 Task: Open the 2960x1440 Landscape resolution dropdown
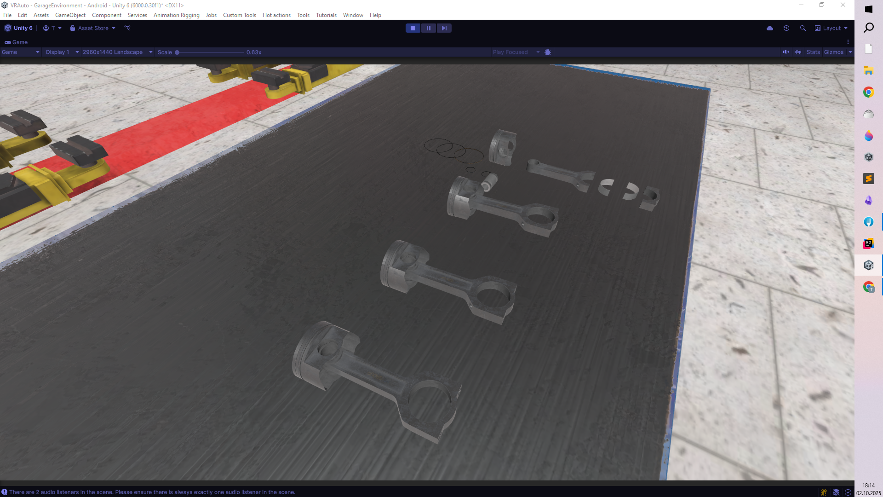[117, 52]
